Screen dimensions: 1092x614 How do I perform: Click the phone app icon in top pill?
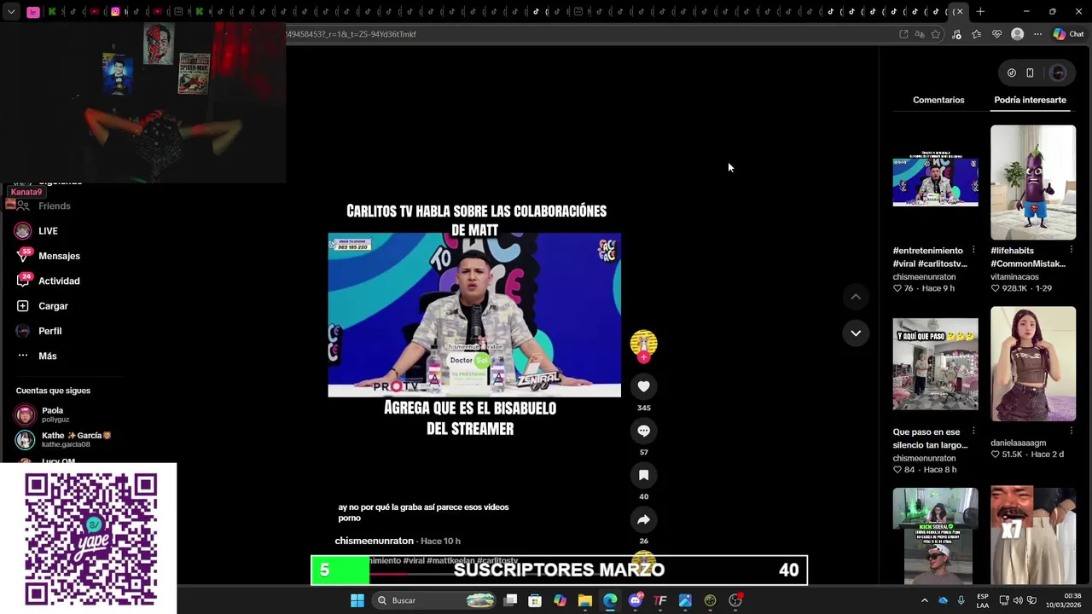(1030, 73)
